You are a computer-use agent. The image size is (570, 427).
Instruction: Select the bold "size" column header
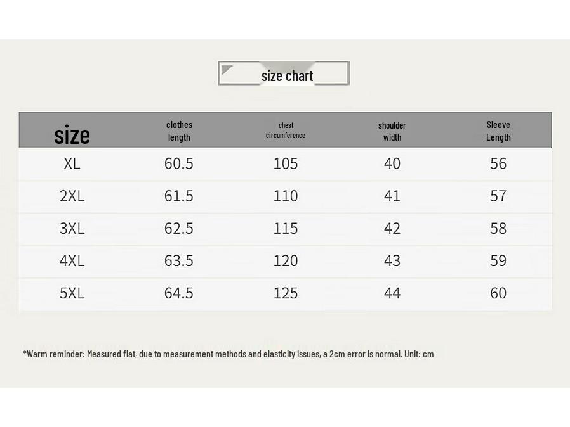(72, 135)
